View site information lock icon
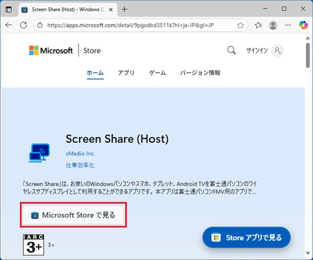Image resolution: width=313 pixels, height=260 pixels. click(40, 25)
